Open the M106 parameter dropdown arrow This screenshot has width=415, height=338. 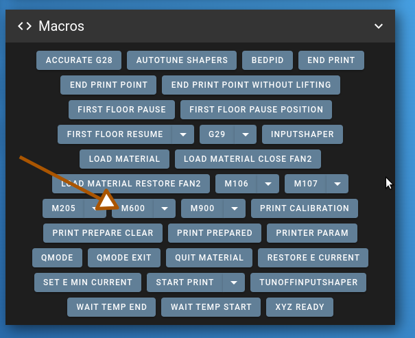tap(268, 184)
